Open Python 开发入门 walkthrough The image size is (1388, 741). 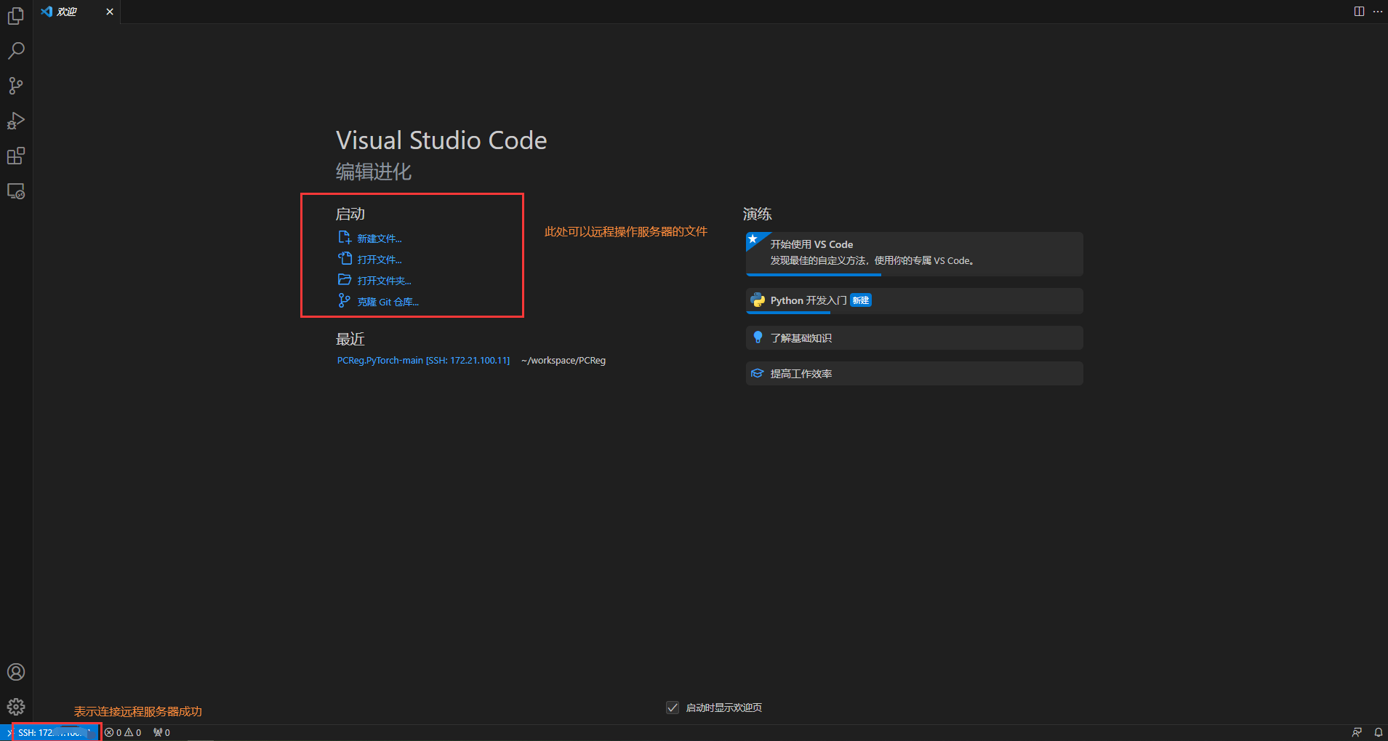[x=915, y=301]
